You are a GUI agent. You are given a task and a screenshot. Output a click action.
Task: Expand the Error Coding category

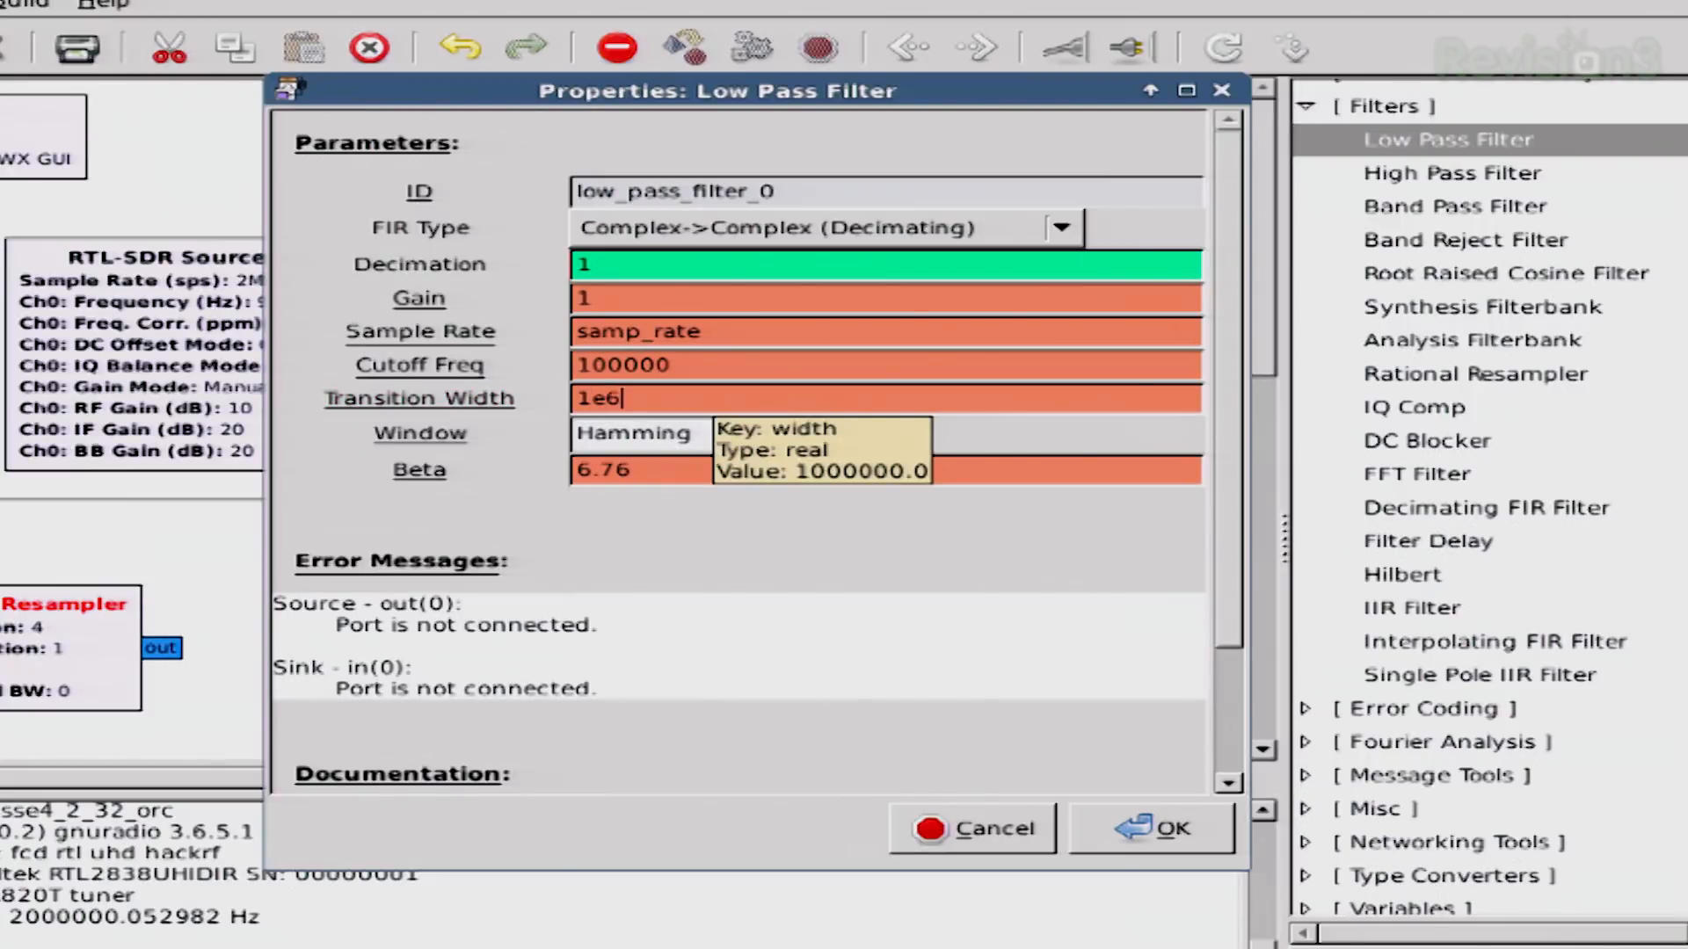[1306, 708]
